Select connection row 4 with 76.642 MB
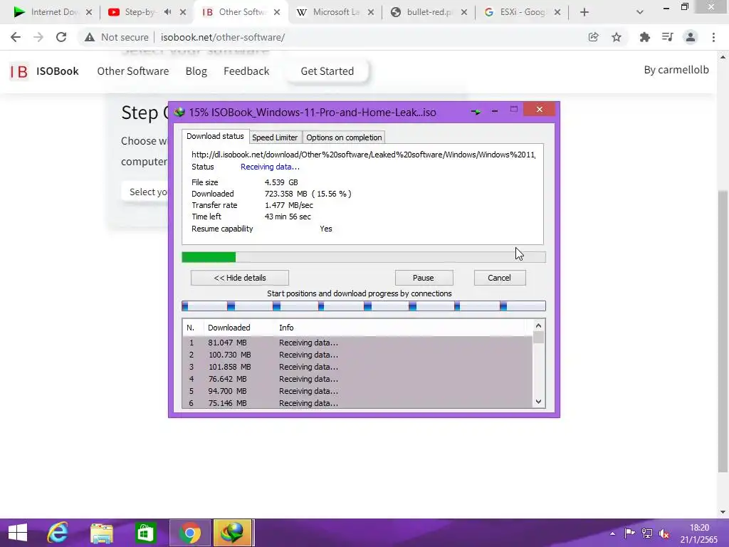 357,379
